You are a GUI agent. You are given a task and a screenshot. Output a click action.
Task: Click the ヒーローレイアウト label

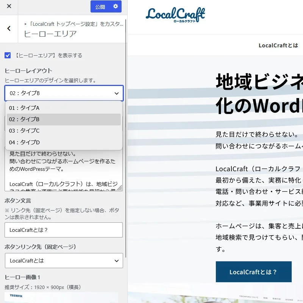tap(28, 71)
